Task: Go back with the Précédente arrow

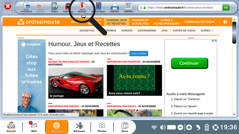Action: pos(27,6)
